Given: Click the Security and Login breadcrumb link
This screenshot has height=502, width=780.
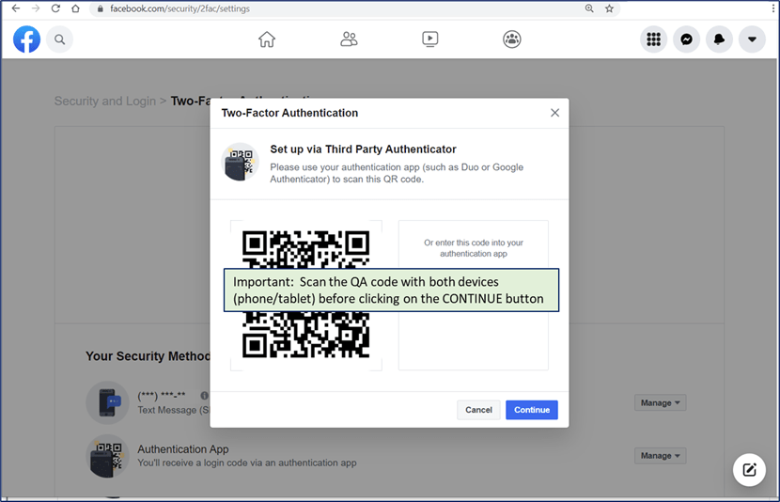Looking at the screenshot, I should tap(104, 102).
